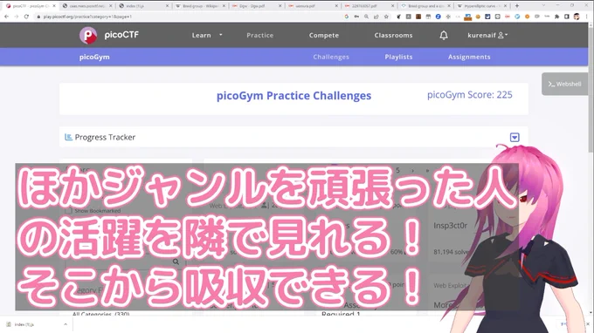Click the Google icon in address bar

346,17
